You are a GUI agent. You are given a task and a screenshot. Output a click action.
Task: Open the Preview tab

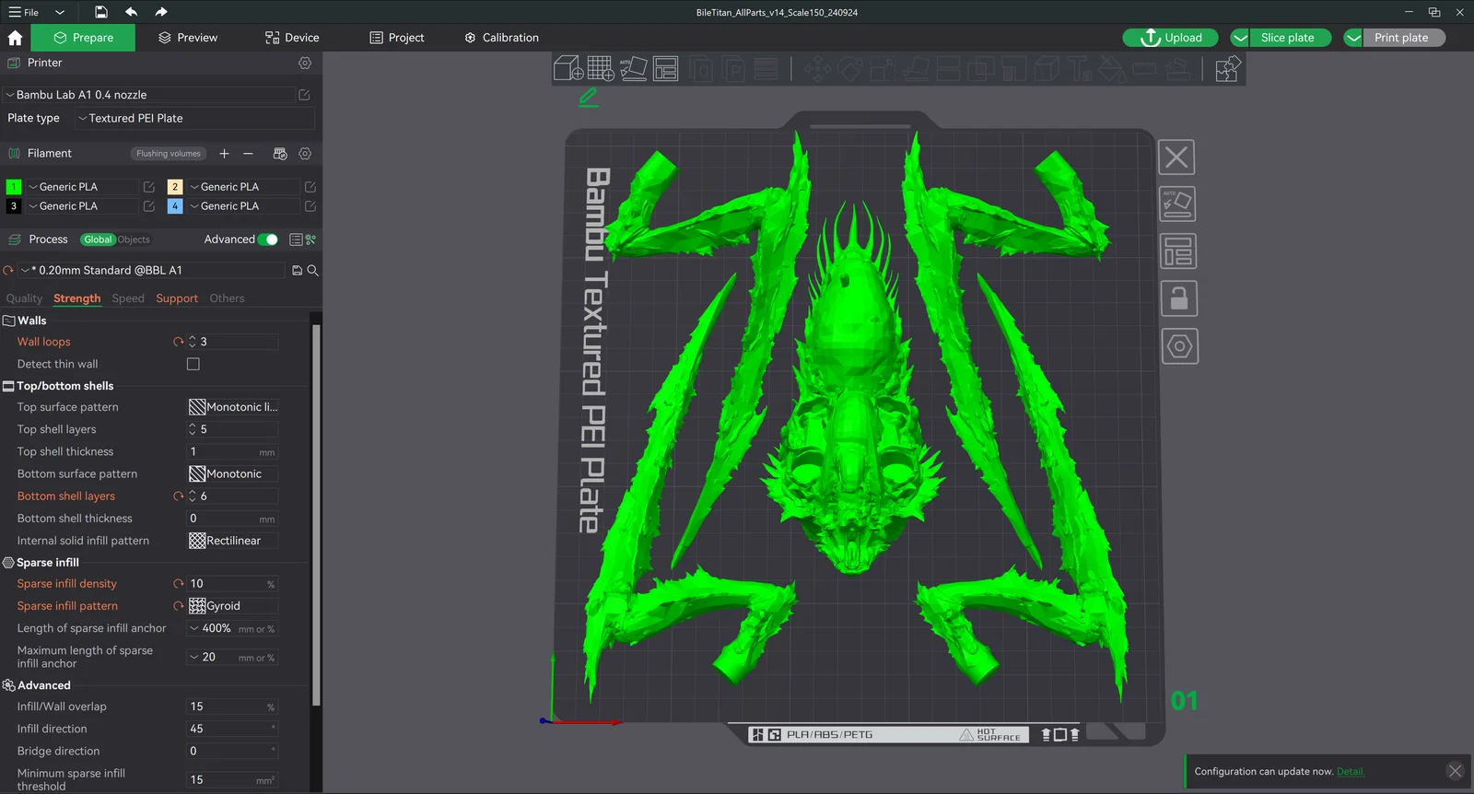coord(188,38)
